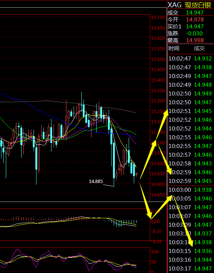This screenshot has height=273, width=214.
Task: Select the 今开 14.978 open price
Action: pyautogui.click(x=195, y=20)
